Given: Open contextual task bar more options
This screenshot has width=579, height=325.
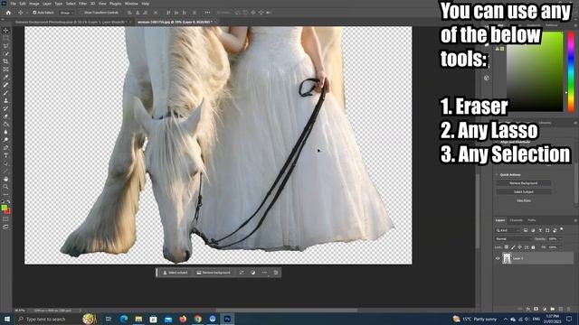Looking at the screenshot, I should (x=264, y=273).
